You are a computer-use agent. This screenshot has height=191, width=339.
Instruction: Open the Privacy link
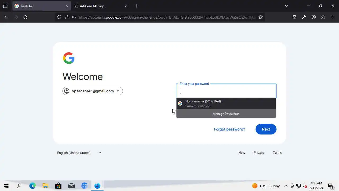tap(259, 153)
